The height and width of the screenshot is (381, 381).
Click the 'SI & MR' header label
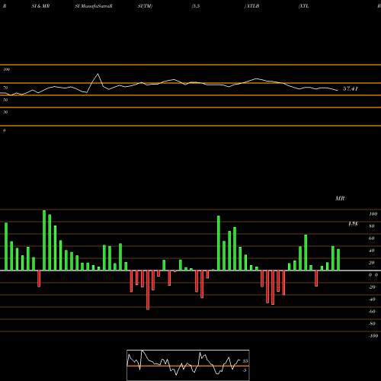[40, 6]
